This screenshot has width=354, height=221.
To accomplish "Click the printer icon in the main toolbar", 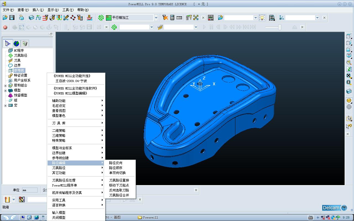I will [x=22, y=18].
